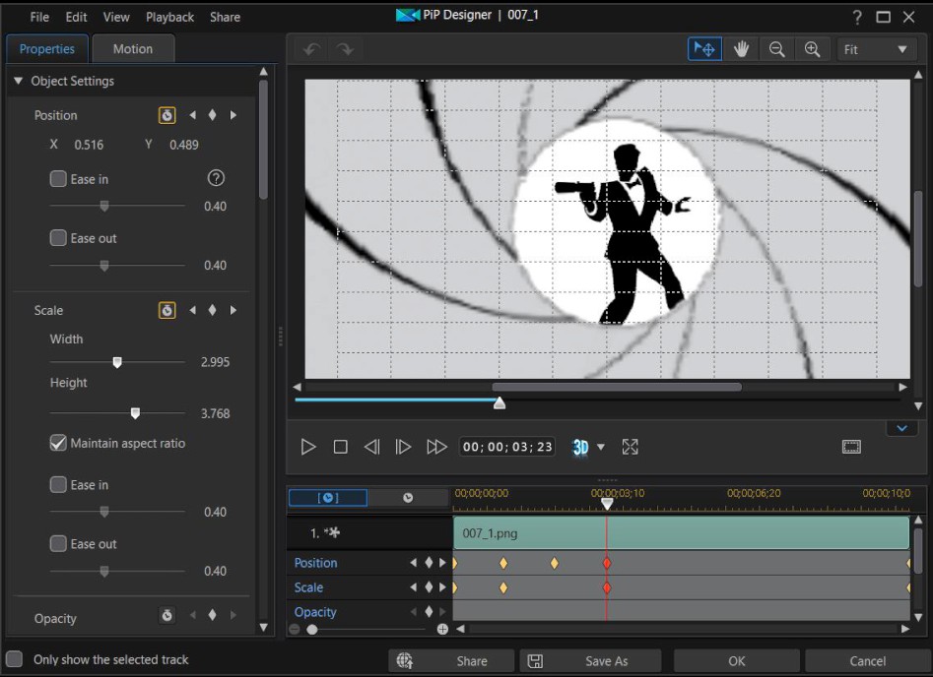The width and height of the screenshot is (933, 677).
Task: Fast forward the preview
Action: [x=436, y=447]
